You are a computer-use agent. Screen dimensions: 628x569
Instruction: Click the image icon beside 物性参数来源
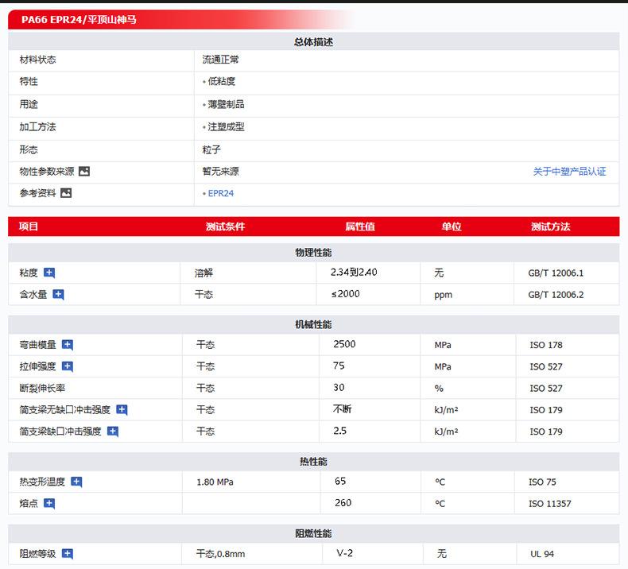point(84,171)
